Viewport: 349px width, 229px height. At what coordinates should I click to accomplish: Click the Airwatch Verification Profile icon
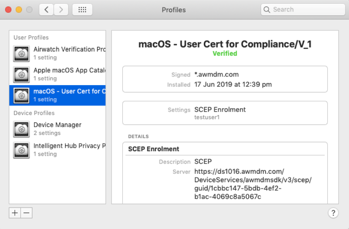pyautogui.click(x=21, y=53)
